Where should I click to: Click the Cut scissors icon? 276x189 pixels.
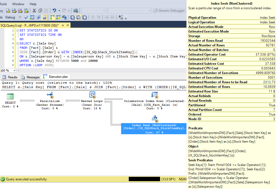click(34, 11)
